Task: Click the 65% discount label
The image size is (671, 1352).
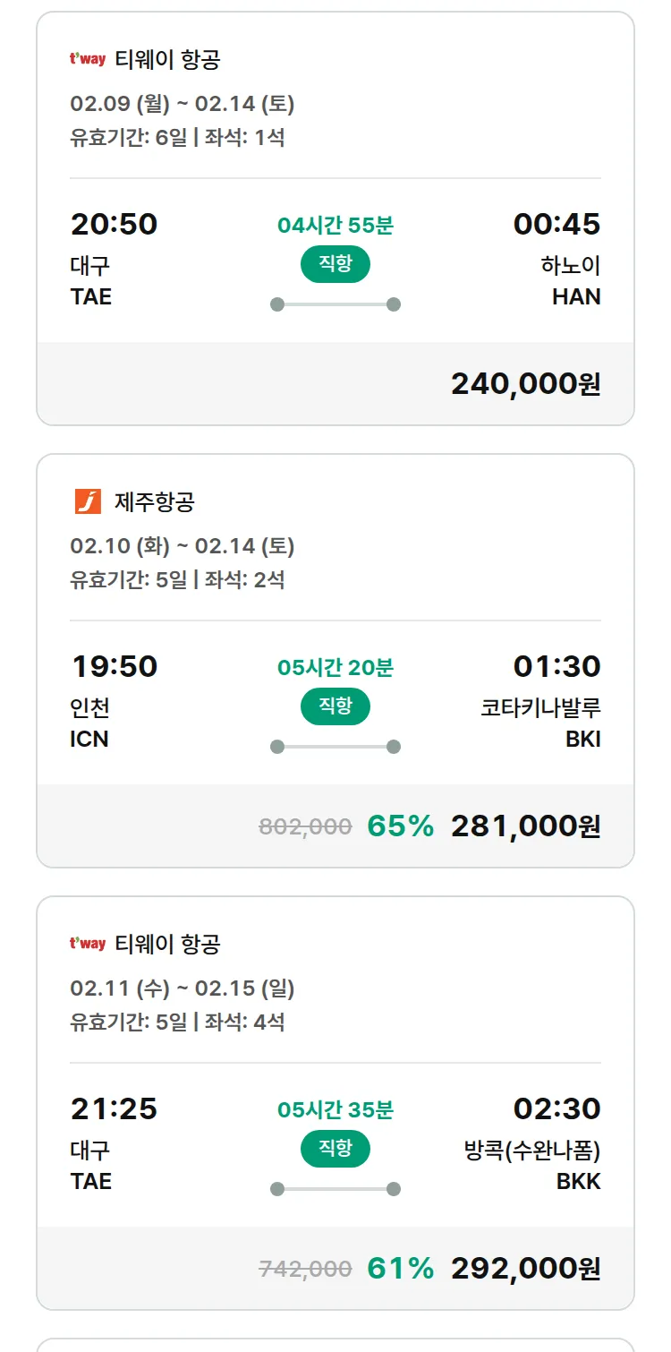Action: coord(400,826)
